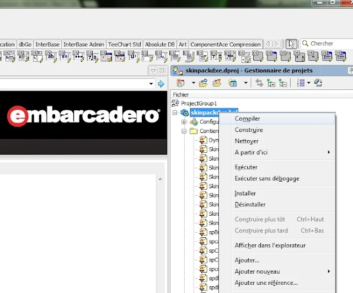This screenshot has width=353, height=293.
Task: Choose Nettoyer from the context menu
Action: click(277, 141)
